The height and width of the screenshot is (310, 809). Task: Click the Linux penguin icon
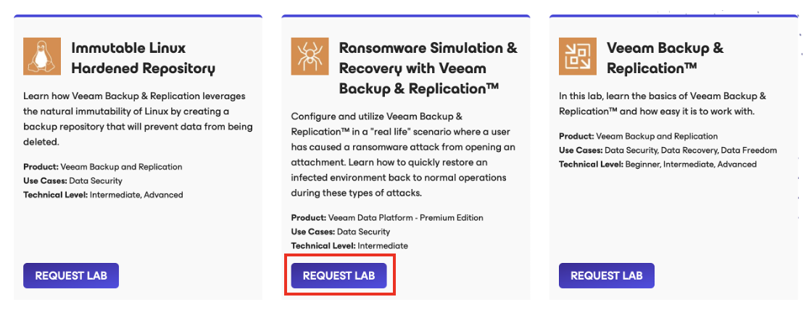(42, 56)
